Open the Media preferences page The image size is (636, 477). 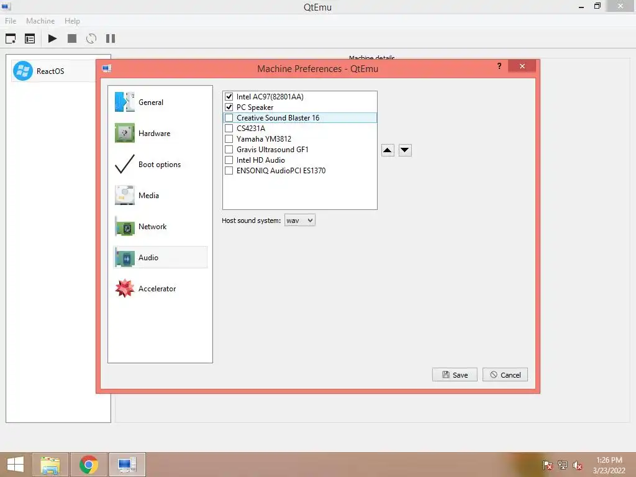[x=161, y=196]
